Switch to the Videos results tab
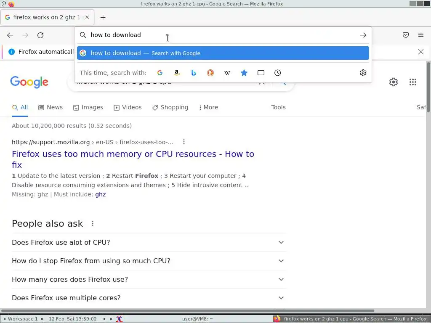The image size is (431, 323). [128, 107]
